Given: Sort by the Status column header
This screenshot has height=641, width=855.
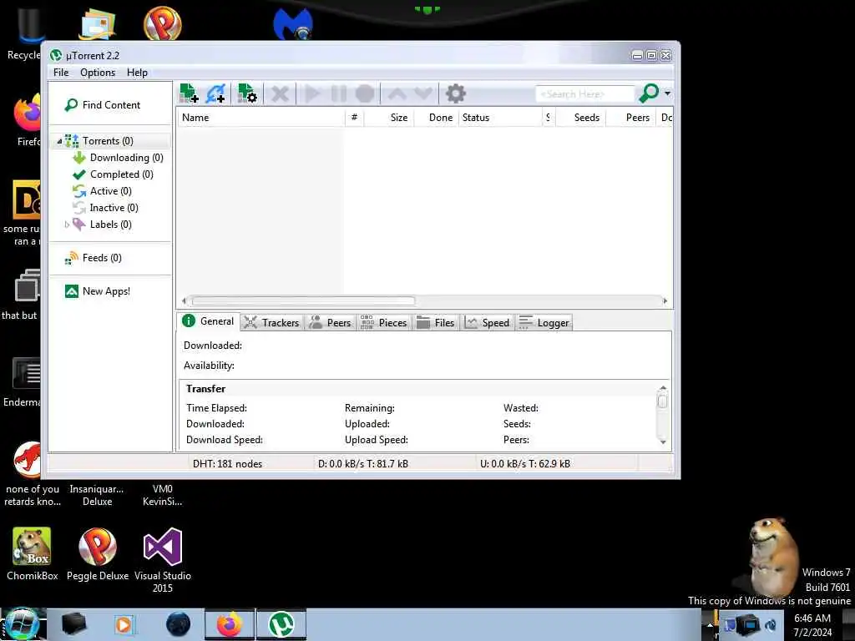Looking at the screenshot, I should click(500, 118).
